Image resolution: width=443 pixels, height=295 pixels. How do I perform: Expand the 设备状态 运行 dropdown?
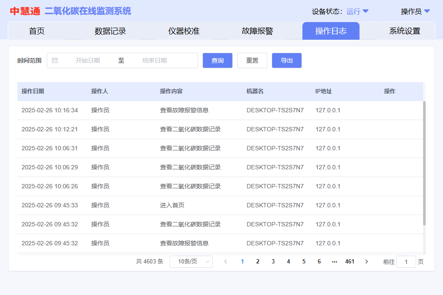coord(357,12)
